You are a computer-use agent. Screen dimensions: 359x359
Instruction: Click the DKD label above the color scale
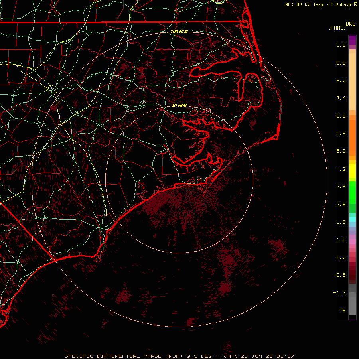[351, 24]
